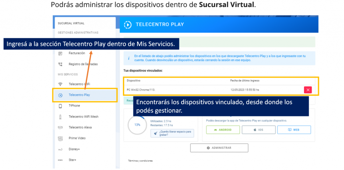Click ¿Querés liberar espacio para grabar?
Image resolution: width=344 pixels, height=170 pixels.
(172, 133)
